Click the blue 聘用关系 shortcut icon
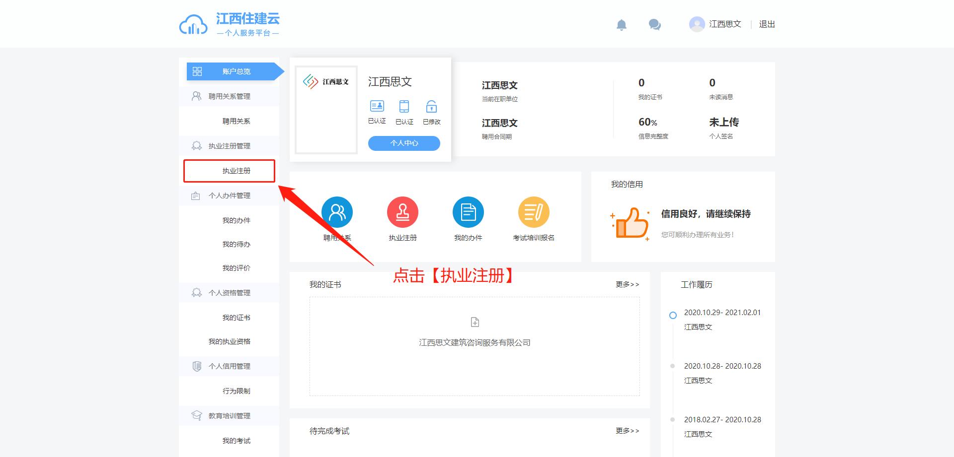The image size is (954, 457). [337, 212]
